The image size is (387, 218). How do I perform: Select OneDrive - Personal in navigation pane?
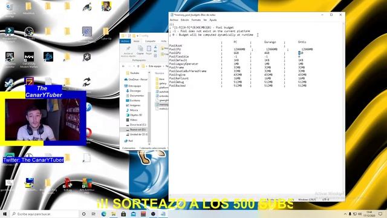135,79
